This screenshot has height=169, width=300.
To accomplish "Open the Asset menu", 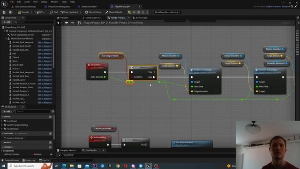I will point(27,2).
